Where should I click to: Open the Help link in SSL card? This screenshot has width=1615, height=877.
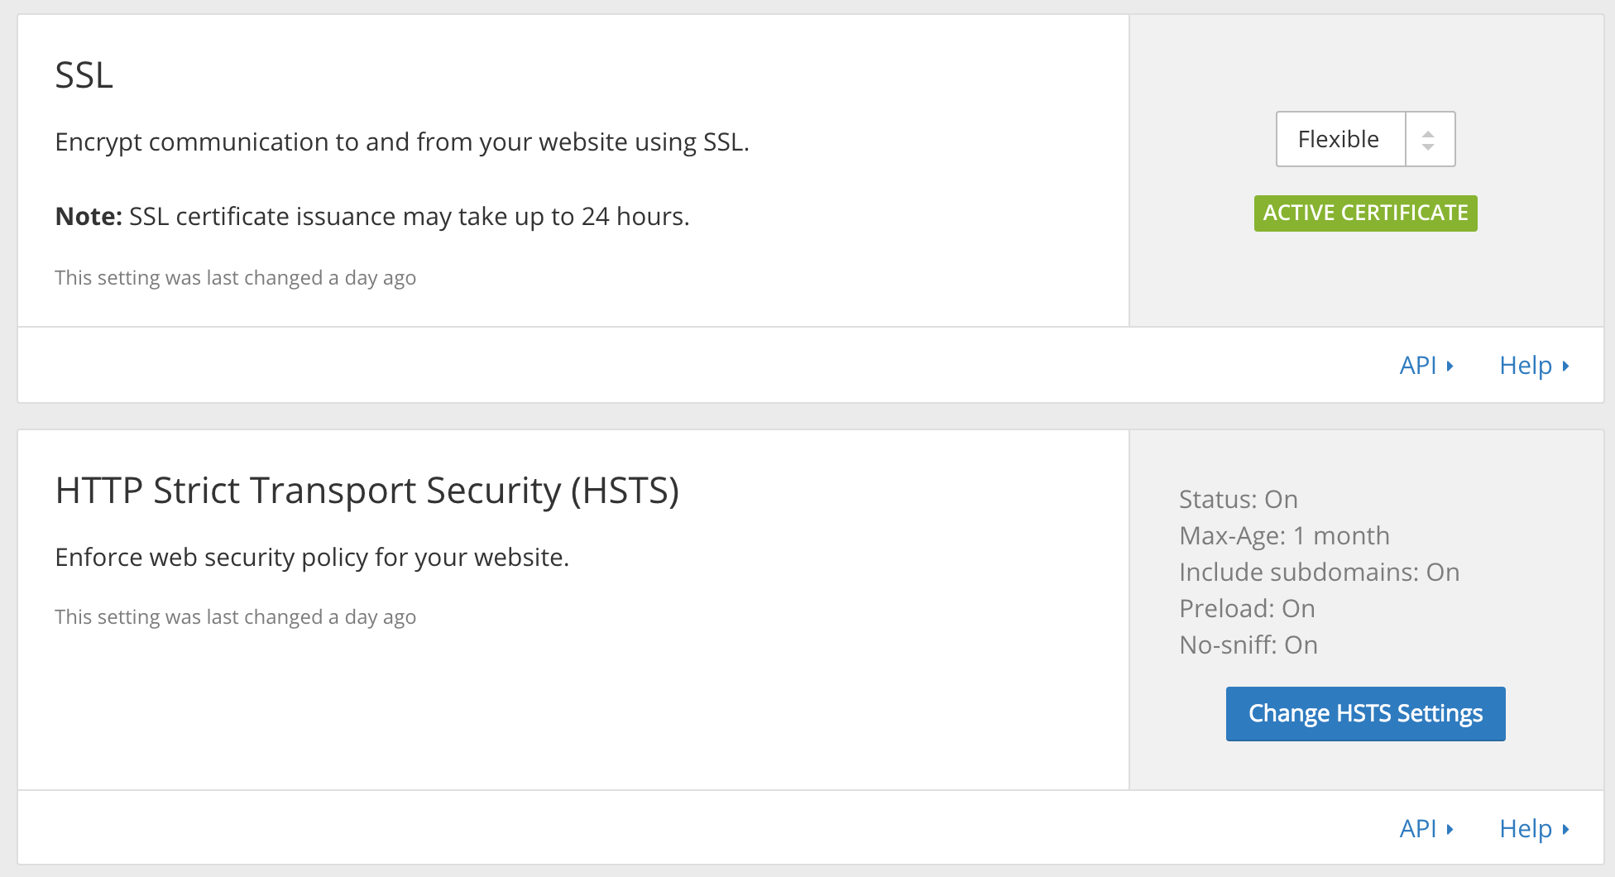[x=1526, y=366]
